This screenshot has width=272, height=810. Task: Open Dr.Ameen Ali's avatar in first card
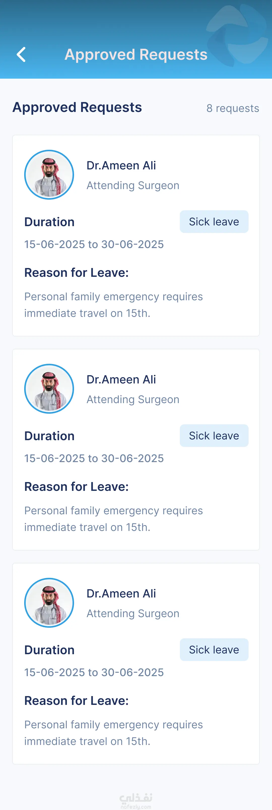(49, 175)
